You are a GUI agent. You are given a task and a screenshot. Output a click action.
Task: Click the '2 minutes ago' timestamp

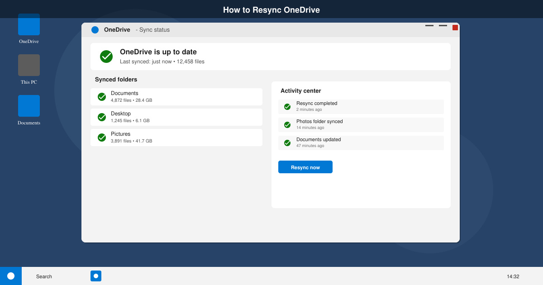pyautogui.click(x=309, y=109)
